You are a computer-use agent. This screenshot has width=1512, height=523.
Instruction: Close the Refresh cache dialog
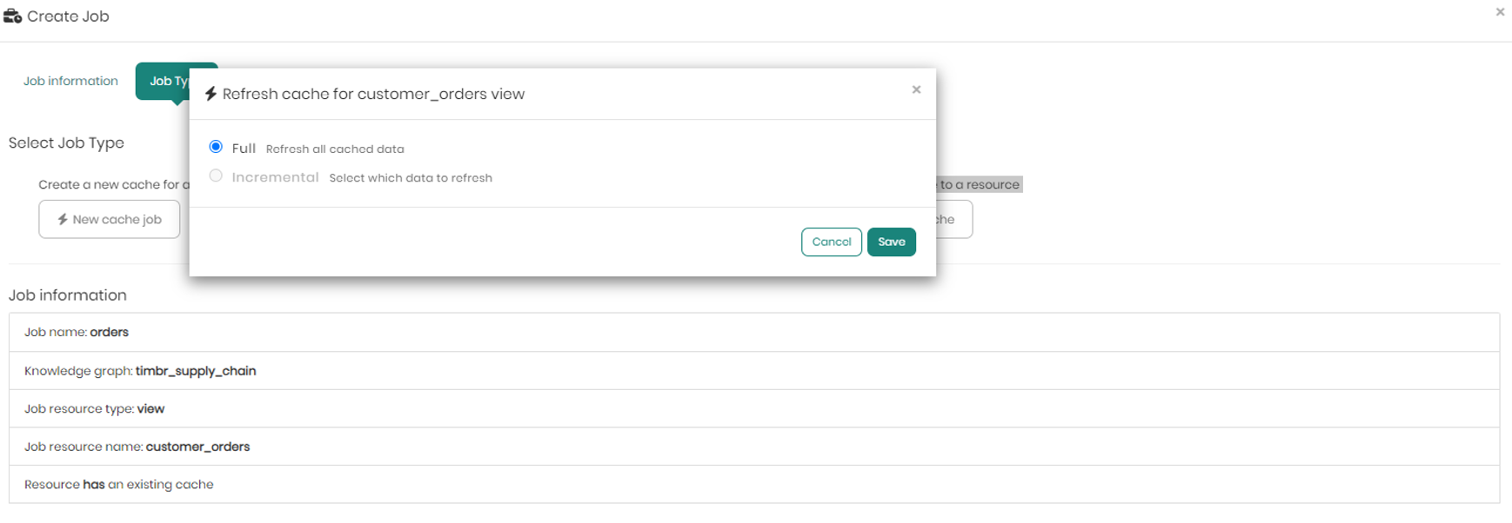pos(916,89)
